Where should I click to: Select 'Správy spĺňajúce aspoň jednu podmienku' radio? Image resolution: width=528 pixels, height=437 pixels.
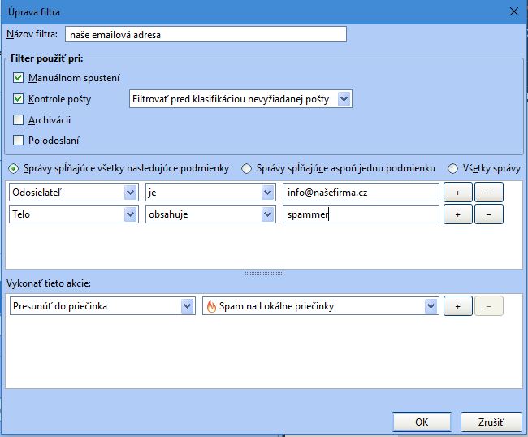[247, 168]
